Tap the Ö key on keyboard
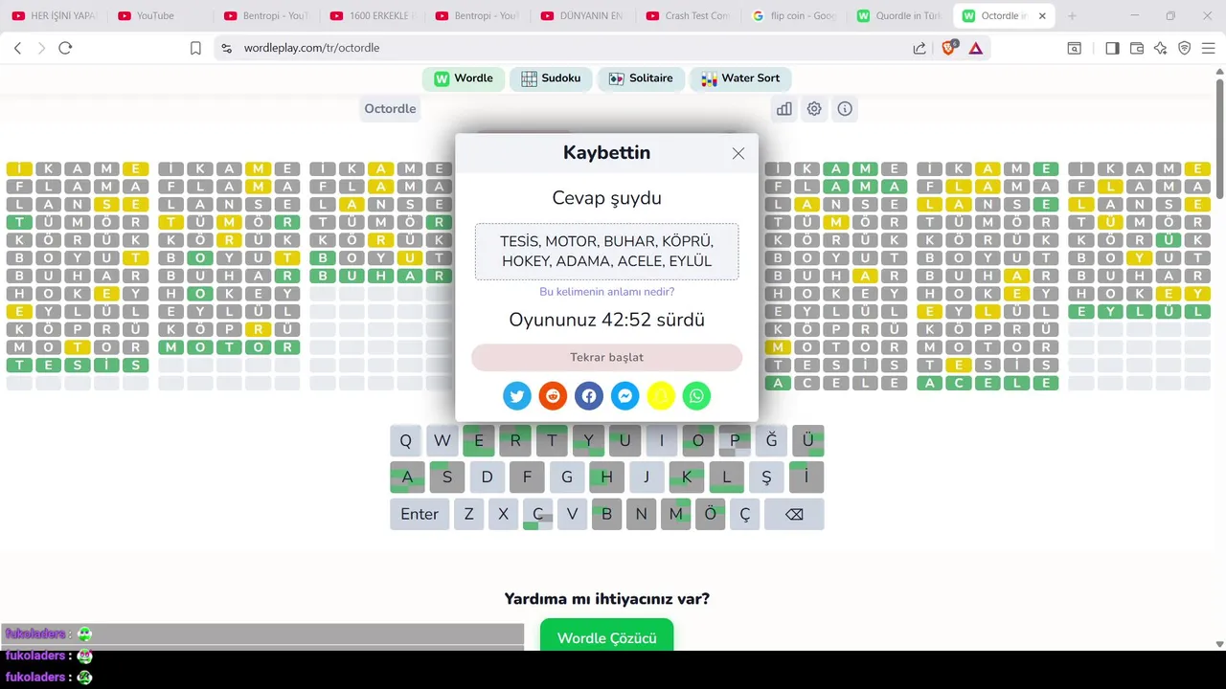The height and width of the screenshot is (689, 1226). 710,514
